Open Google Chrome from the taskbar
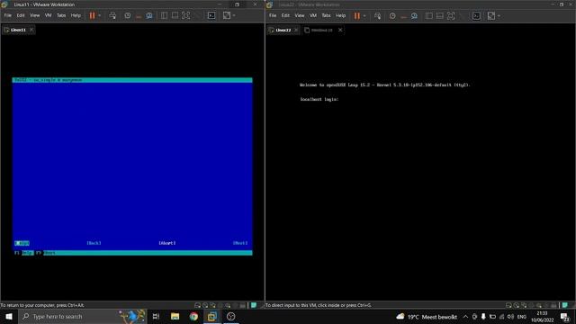 [x=193, y=316]
